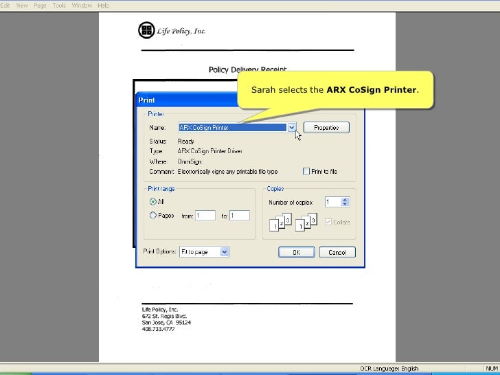Click the phone number 408.733.4777
500x375 pixels.
158,329
